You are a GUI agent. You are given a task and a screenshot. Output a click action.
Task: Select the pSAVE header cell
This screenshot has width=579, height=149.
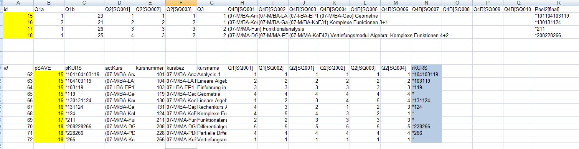tap(49, 68)
